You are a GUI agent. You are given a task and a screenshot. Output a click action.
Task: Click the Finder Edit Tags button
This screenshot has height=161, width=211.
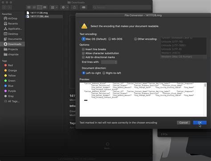pos(84,7)
